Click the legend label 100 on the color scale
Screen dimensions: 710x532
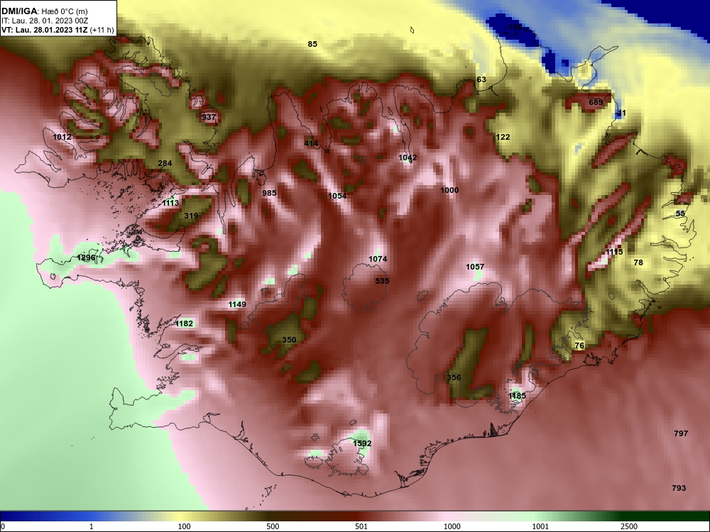[x=185, y=526]
